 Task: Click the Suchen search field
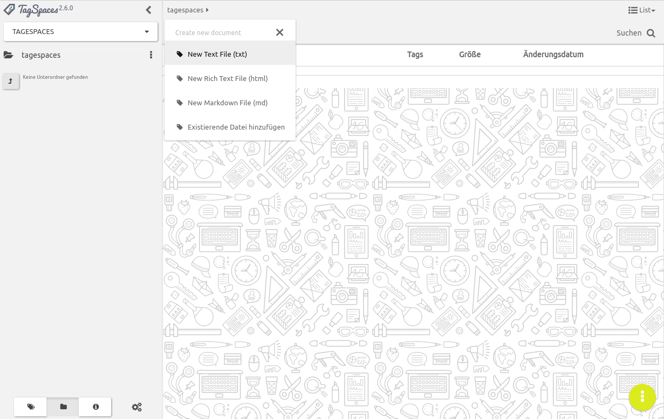click(629, 33)
